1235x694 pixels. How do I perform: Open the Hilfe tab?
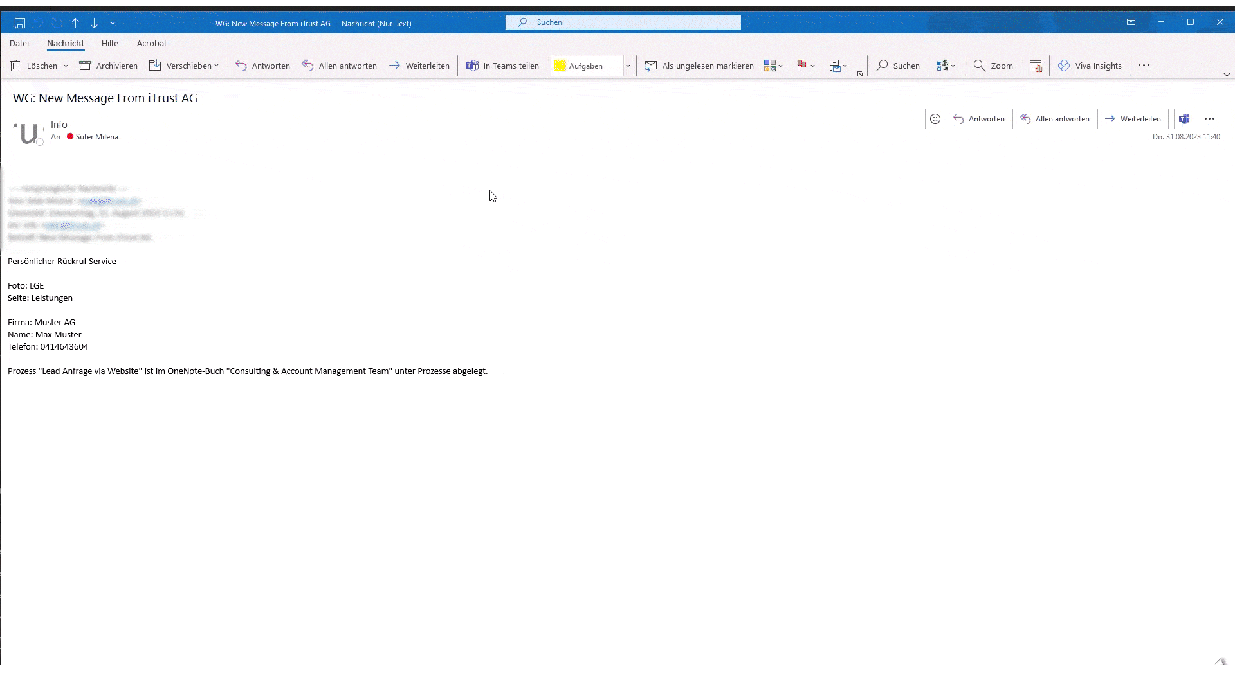coord(110,44)
